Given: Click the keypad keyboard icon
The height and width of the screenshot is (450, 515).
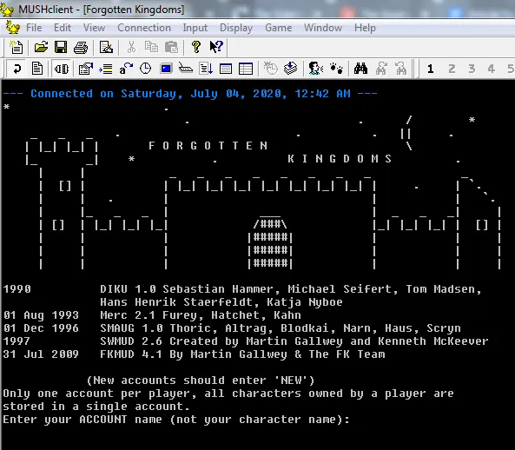Looking at the screenshot, I should pyautogui.click(x=186, y=69).
